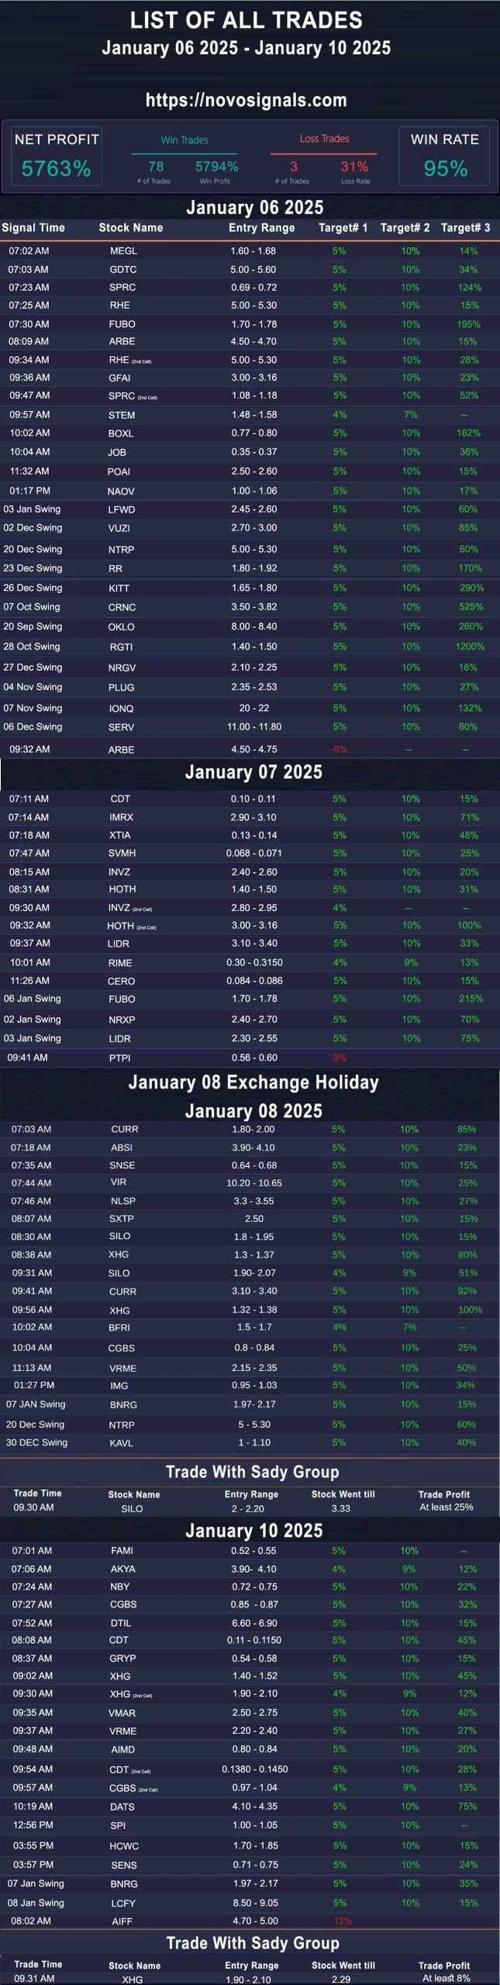Image resolution: width=500 pixels, height=1985 pixels.
Task: Select the first Trade With Sady Group heading
Action: pos(253,1472)
